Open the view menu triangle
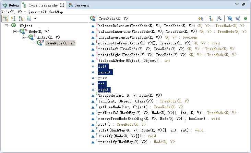Image resolution: width=251 pixels, height=153 pixels. coord(237,4)
